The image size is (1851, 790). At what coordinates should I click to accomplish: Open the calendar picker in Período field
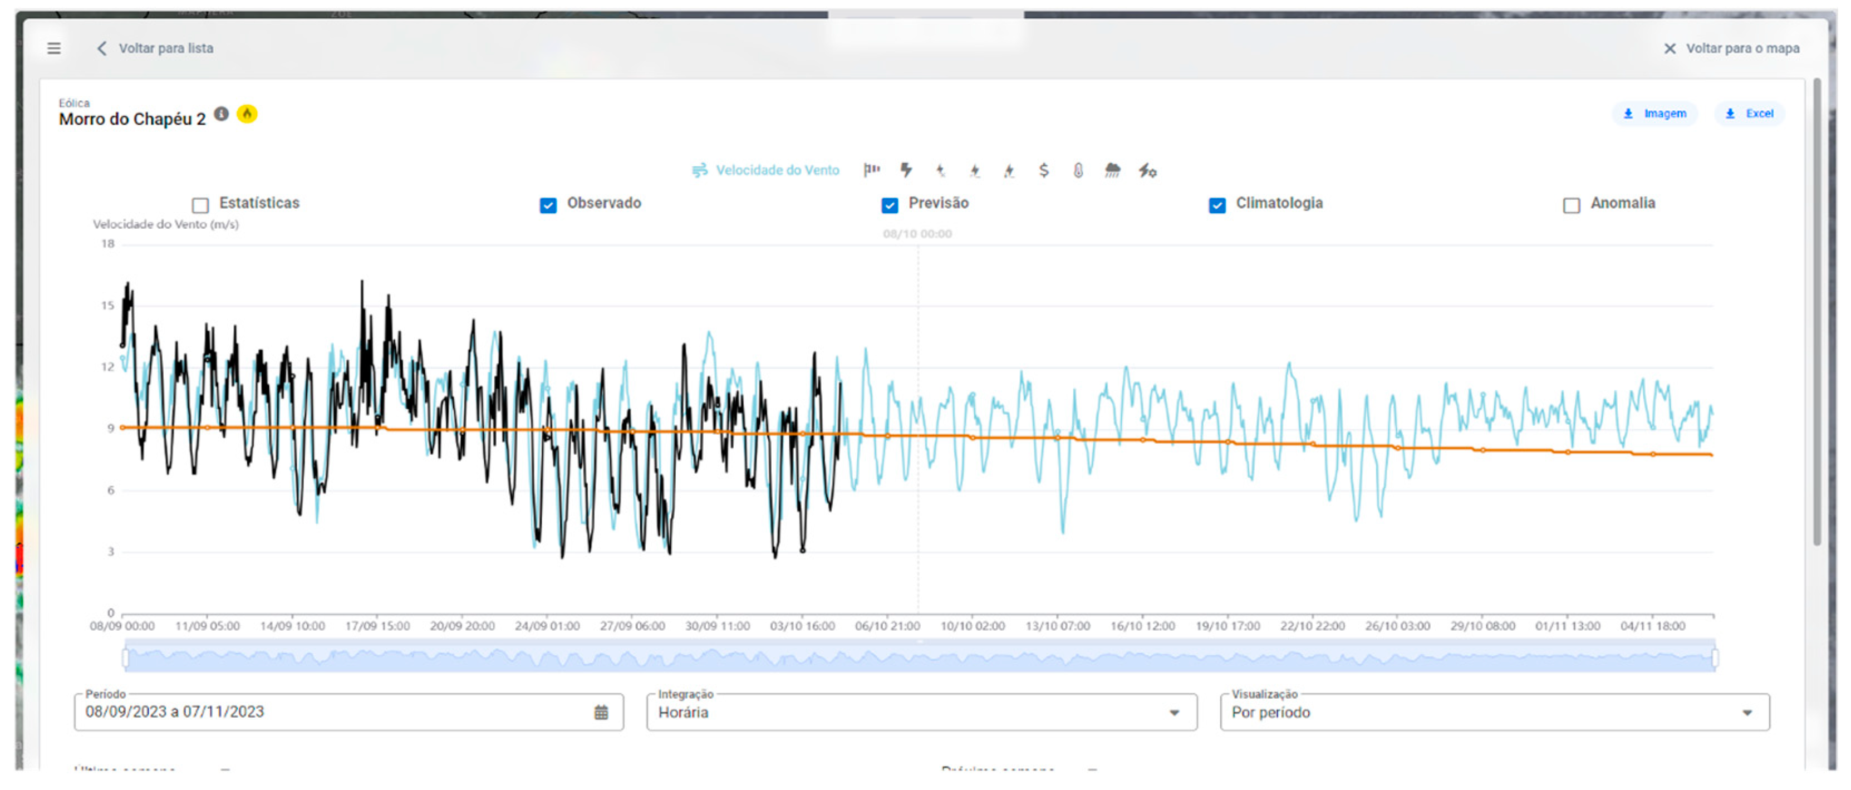(601, 713)
